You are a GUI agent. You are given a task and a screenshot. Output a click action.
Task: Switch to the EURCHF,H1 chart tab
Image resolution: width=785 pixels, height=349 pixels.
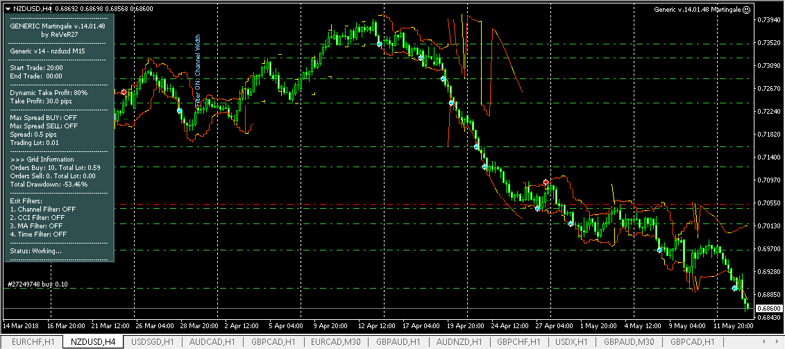(x=33, y=342)
